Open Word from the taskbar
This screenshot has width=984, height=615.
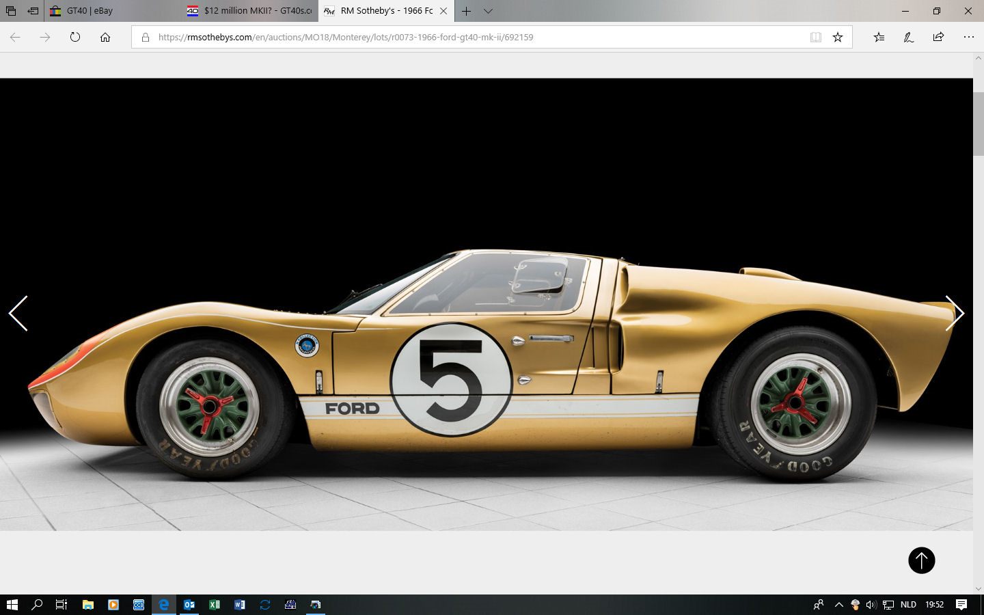(x=240, y=604)
